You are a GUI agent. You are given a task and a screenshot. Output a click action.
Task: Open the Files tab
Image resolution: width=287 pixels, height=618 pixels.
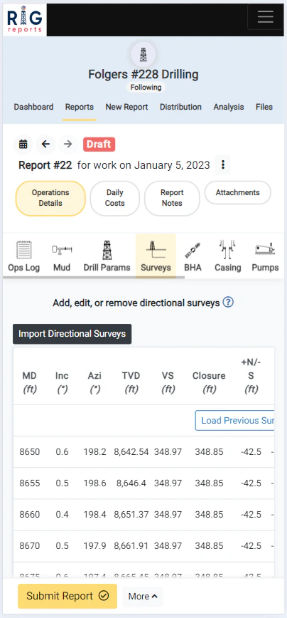[264, 107]
